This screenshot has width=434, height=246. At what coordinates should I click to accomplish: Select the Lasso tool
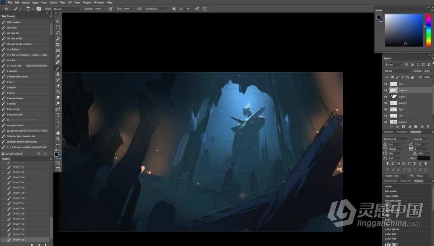point(58,32)
